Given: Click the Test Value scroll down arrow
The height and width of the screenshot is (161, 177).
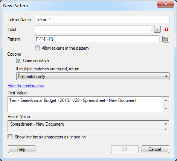Looking at the screenshot, I should click(166, 108).
